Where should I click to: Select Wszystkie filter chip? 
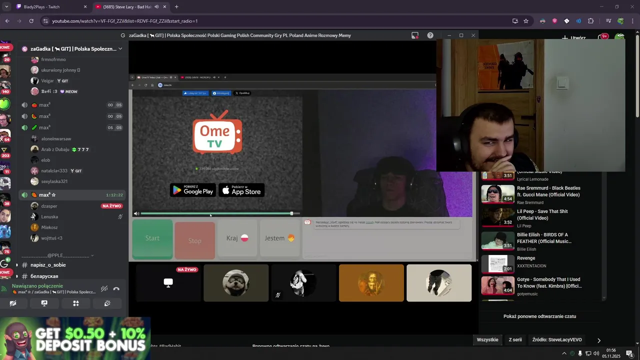(x=487, y=340)
